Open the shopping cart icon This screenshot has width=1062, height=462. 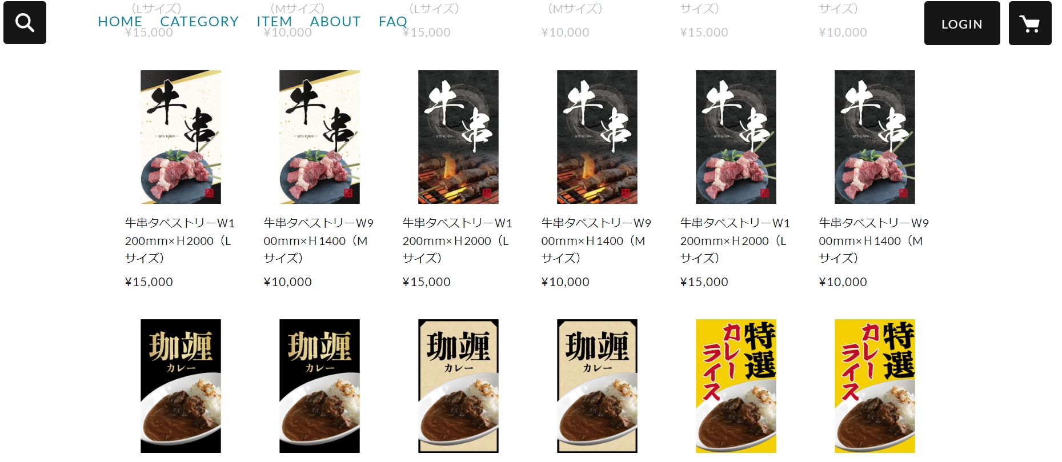pyautogui.click(x=1030, y=23)
